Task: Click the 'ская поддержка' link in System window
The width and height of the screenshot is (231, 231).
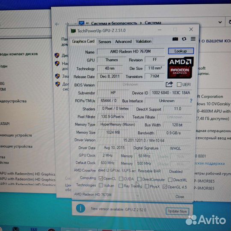Action: point(210,163)
